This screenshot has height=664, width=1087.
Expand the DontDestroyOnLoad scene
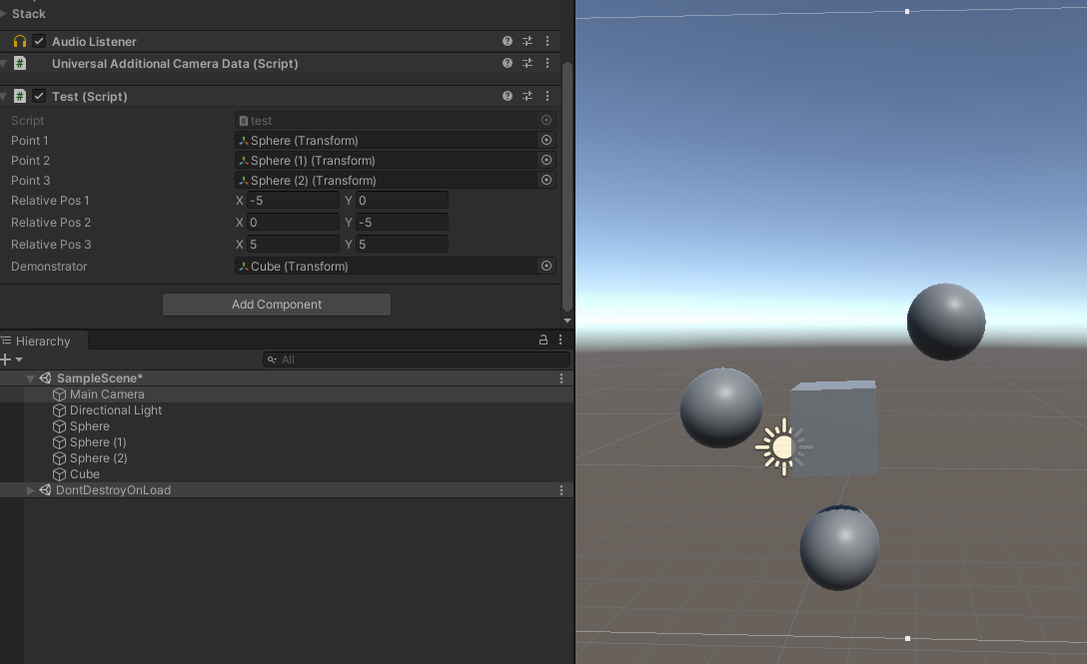coord(30,490)
